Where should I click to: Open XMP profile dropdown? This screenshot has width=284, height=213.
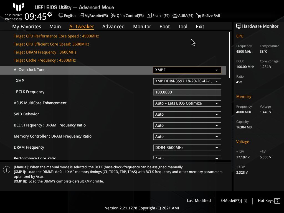(187, 81)
